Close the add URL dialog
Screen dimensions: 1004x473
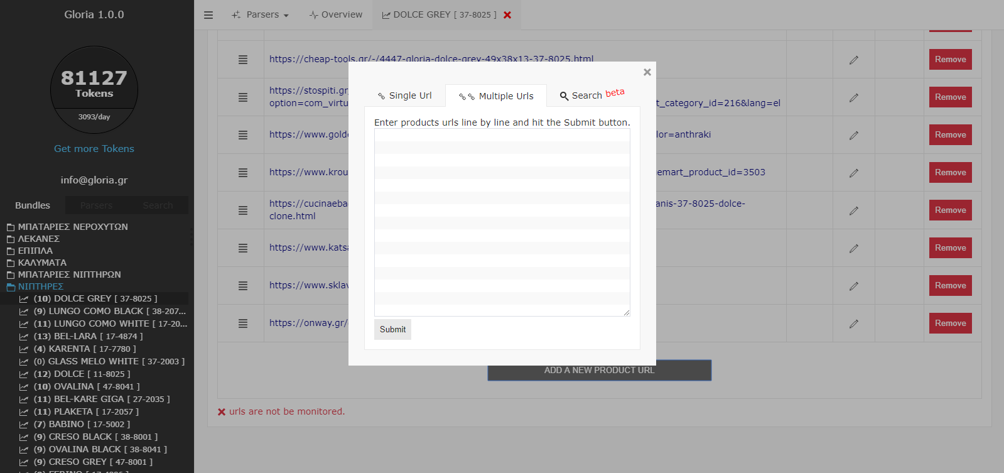tap(647, 72)
